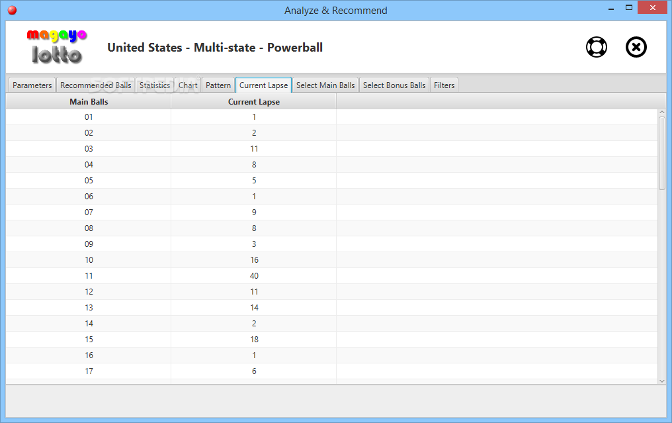Click lapse value 1 in ball 16 row
Image resolution: width=672 pixels, height=423 pixels.
(254, 355)
